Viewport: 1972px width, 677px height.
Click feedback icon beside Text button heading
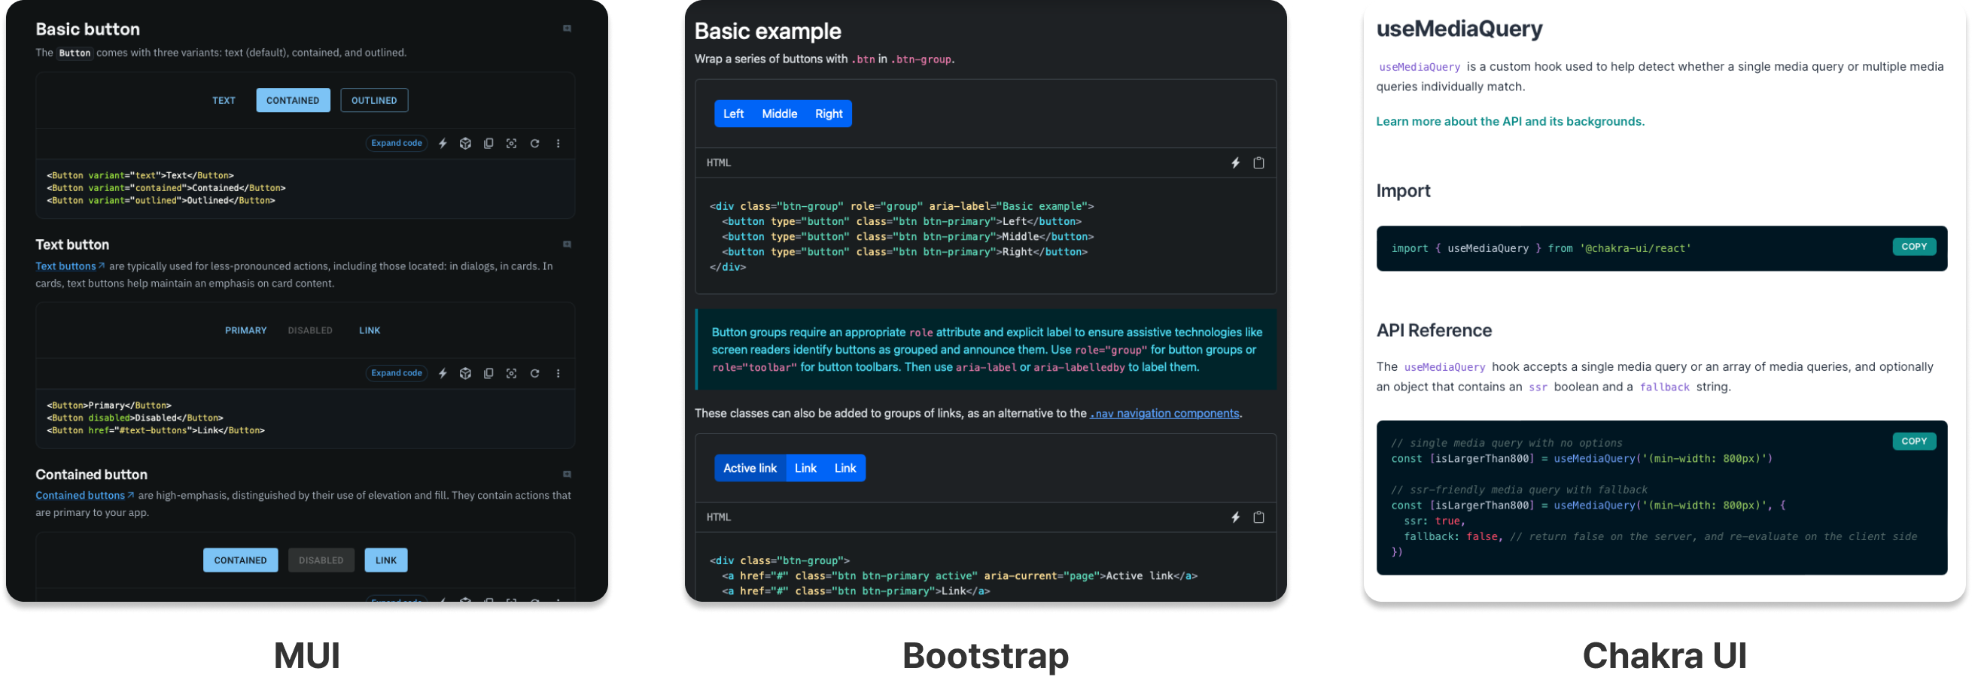point(568,244)
